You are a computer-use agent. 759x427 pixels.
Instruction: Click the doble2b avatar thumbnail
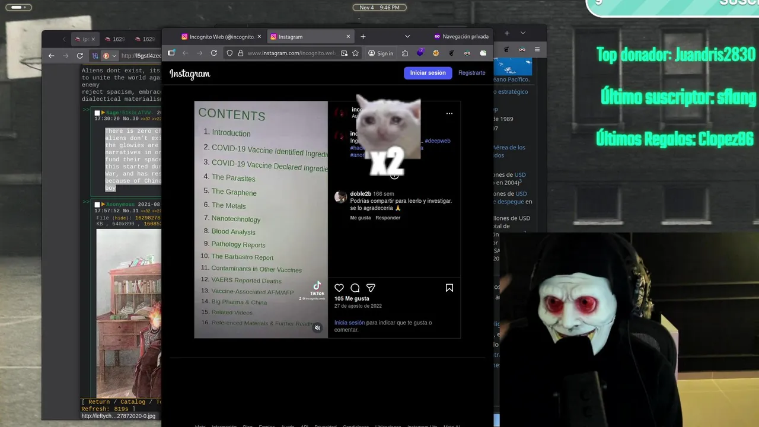pos(340,197)
